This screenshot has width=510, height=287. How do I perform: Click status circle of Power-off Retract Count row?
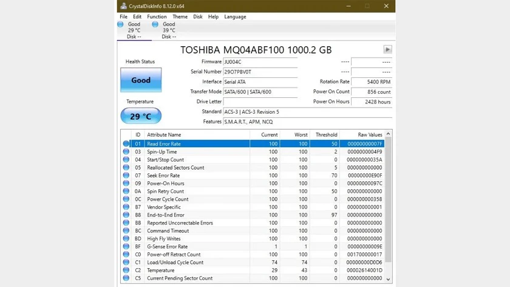(126, 254)
